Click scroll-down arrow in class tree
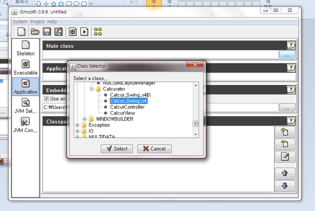The height and width of the screenshot is (211, 315). [195, 134]
